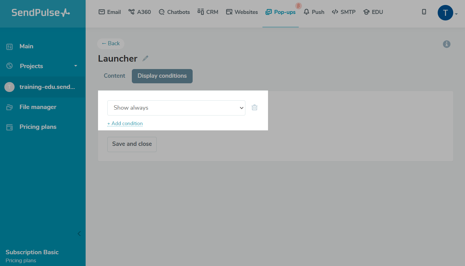465x266 pixels.
Task: Open Pricing plans link under Subscription Basic
Action: pyautogui.click(x=21, y=260)
